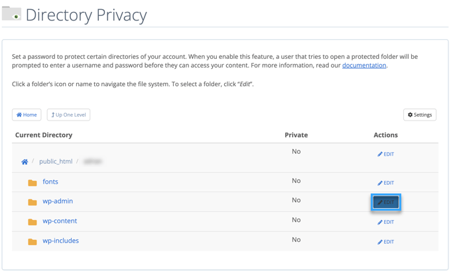Image resolution: width=451 pixels, height=271 pixels.
Task: Edit privacy for the wp-admin folder
Action: coord(385,202)
